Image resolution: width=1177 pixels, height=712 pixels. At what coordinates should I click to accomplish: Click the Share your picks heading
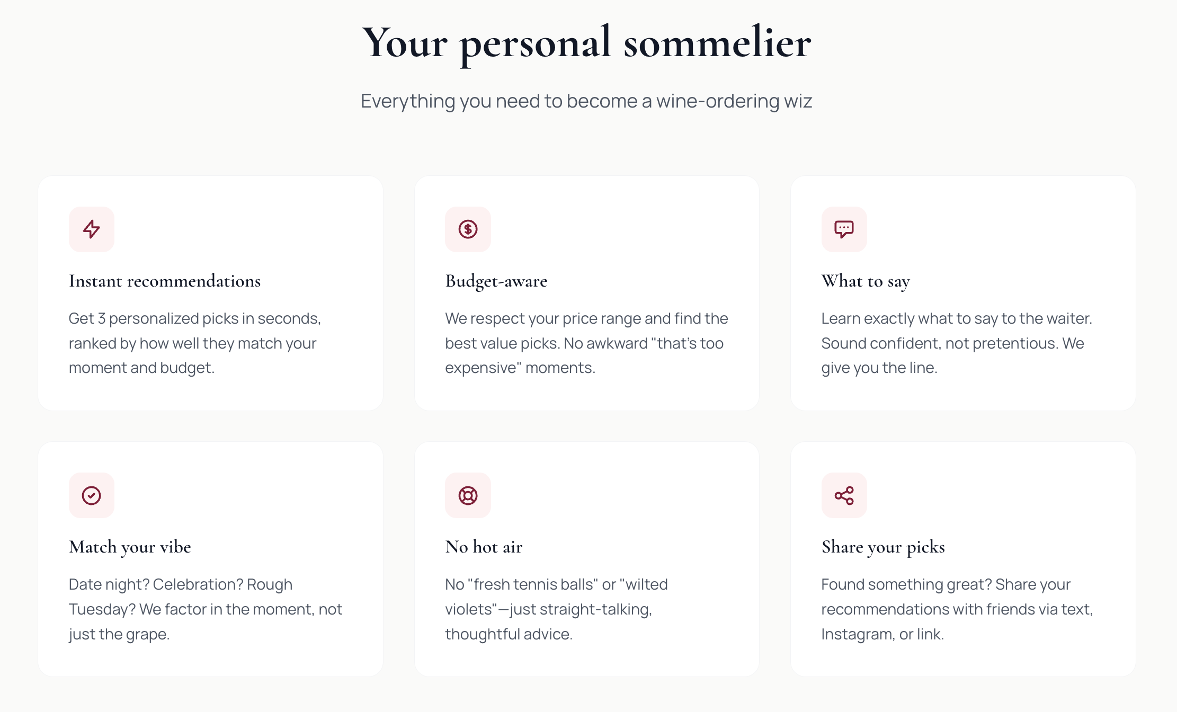pyautogui.click(x=883, y=547)
